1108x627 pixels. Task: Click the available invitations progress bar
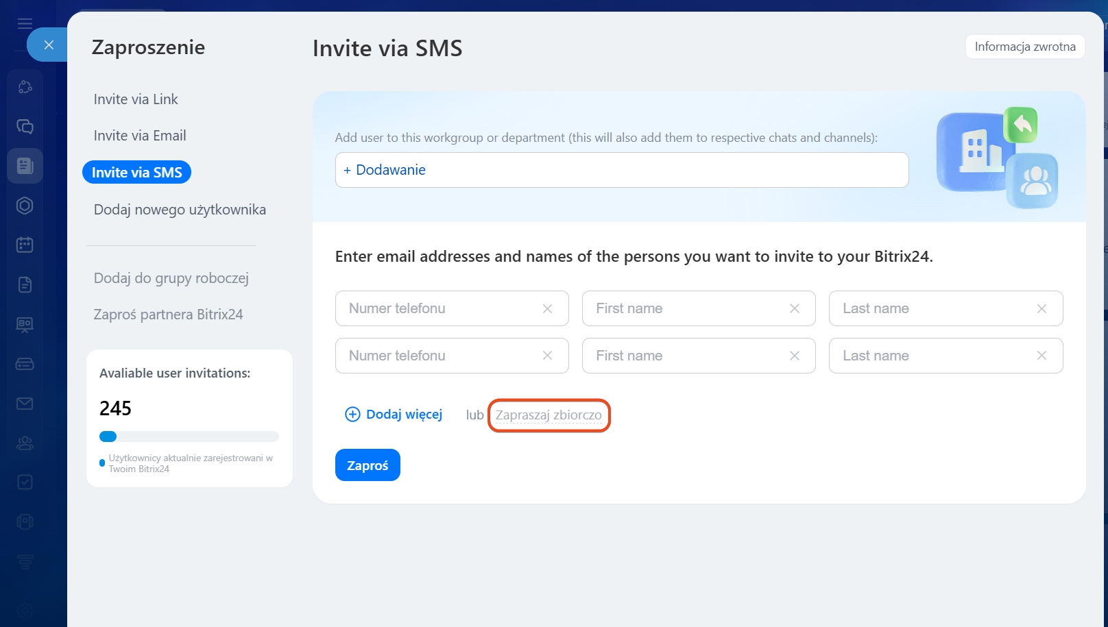click(x=189, y=437)
